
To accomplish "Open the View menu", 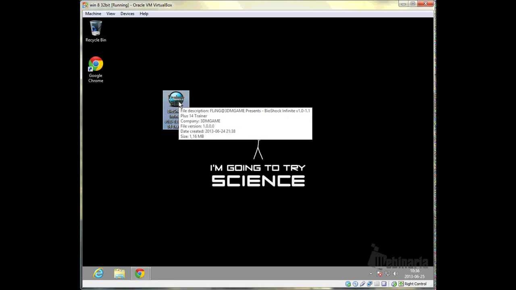I will click(110, 14).
